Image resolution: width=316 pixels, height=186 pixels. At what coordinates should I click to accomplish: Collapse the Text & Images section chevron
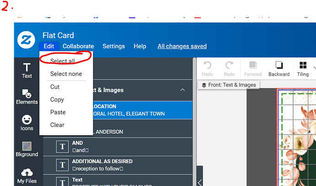182,90
